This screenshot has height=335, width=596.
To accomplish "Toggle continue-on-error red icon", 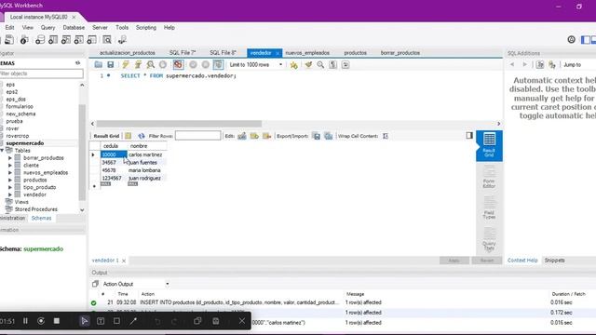I will click(x=178, y=64).
